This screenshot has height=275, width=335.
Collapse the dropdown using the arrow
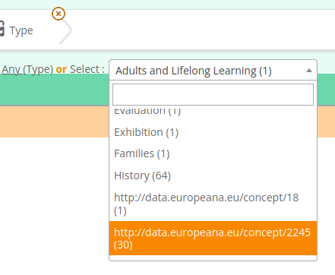click(309, 71)
